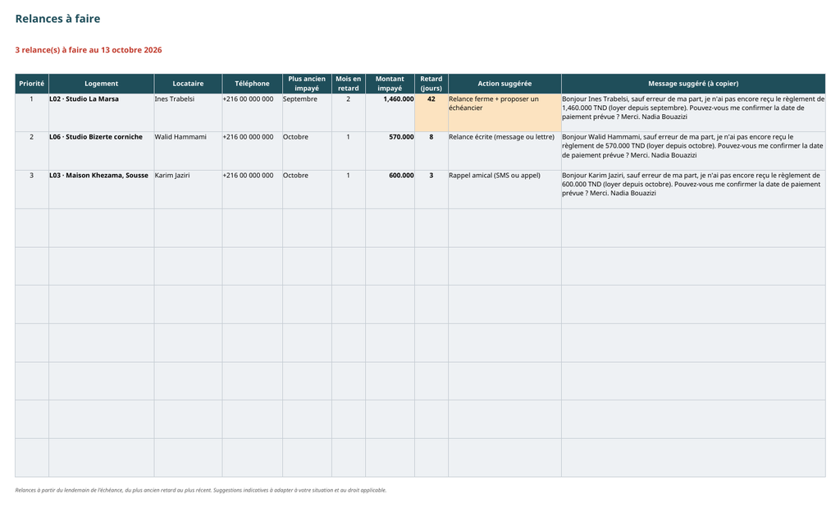840x508 pixels.
Task: Click the 'Retard (jours)' column header
Action: click(431, 84)
